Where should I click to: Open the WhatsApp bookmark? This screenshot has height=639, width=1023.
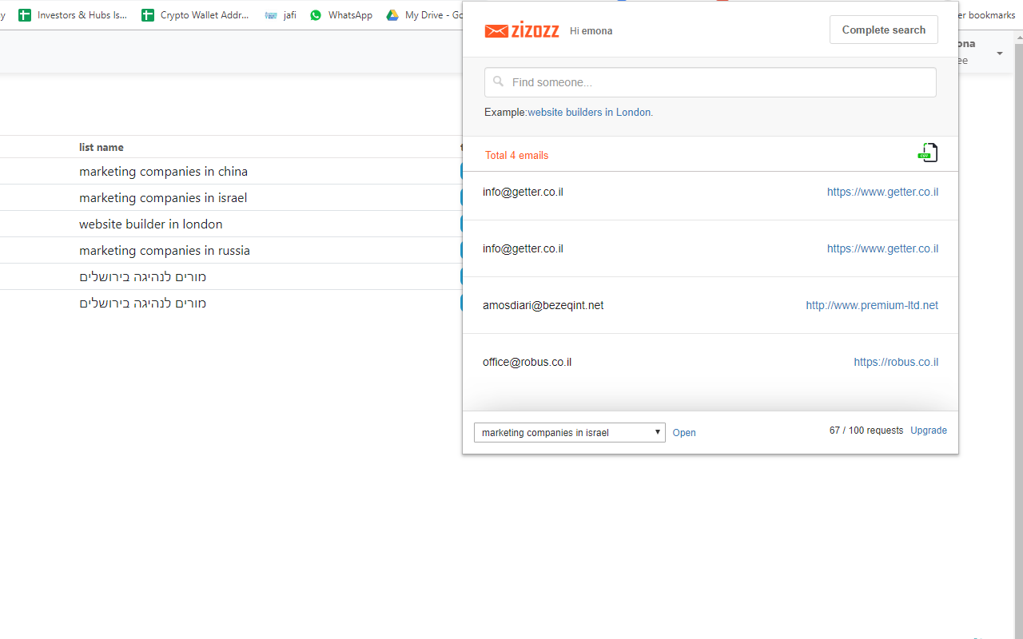pyautogui.click(x=341, y=15)
